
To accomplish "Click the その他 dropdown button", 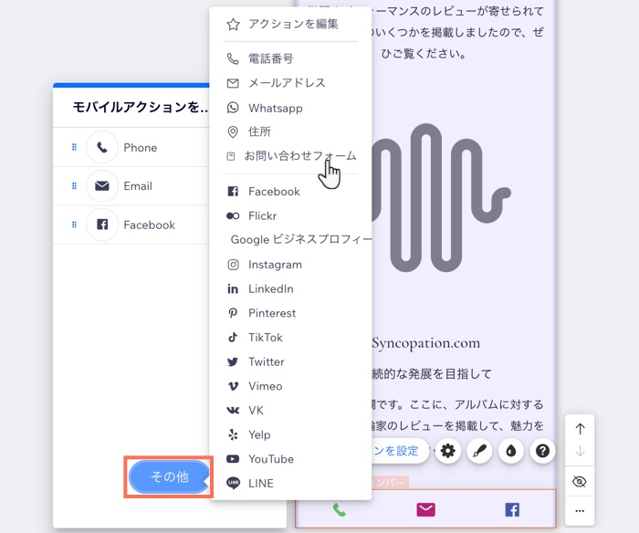I will tap(169, 476).
